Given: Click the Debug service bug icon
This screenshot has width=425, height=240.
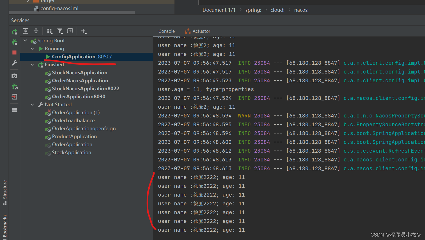Looking at the screenshot, I should [x=14, y=42].
